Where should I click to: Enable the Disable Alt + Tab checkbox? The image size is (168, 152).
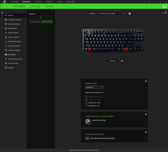point(86,103)
